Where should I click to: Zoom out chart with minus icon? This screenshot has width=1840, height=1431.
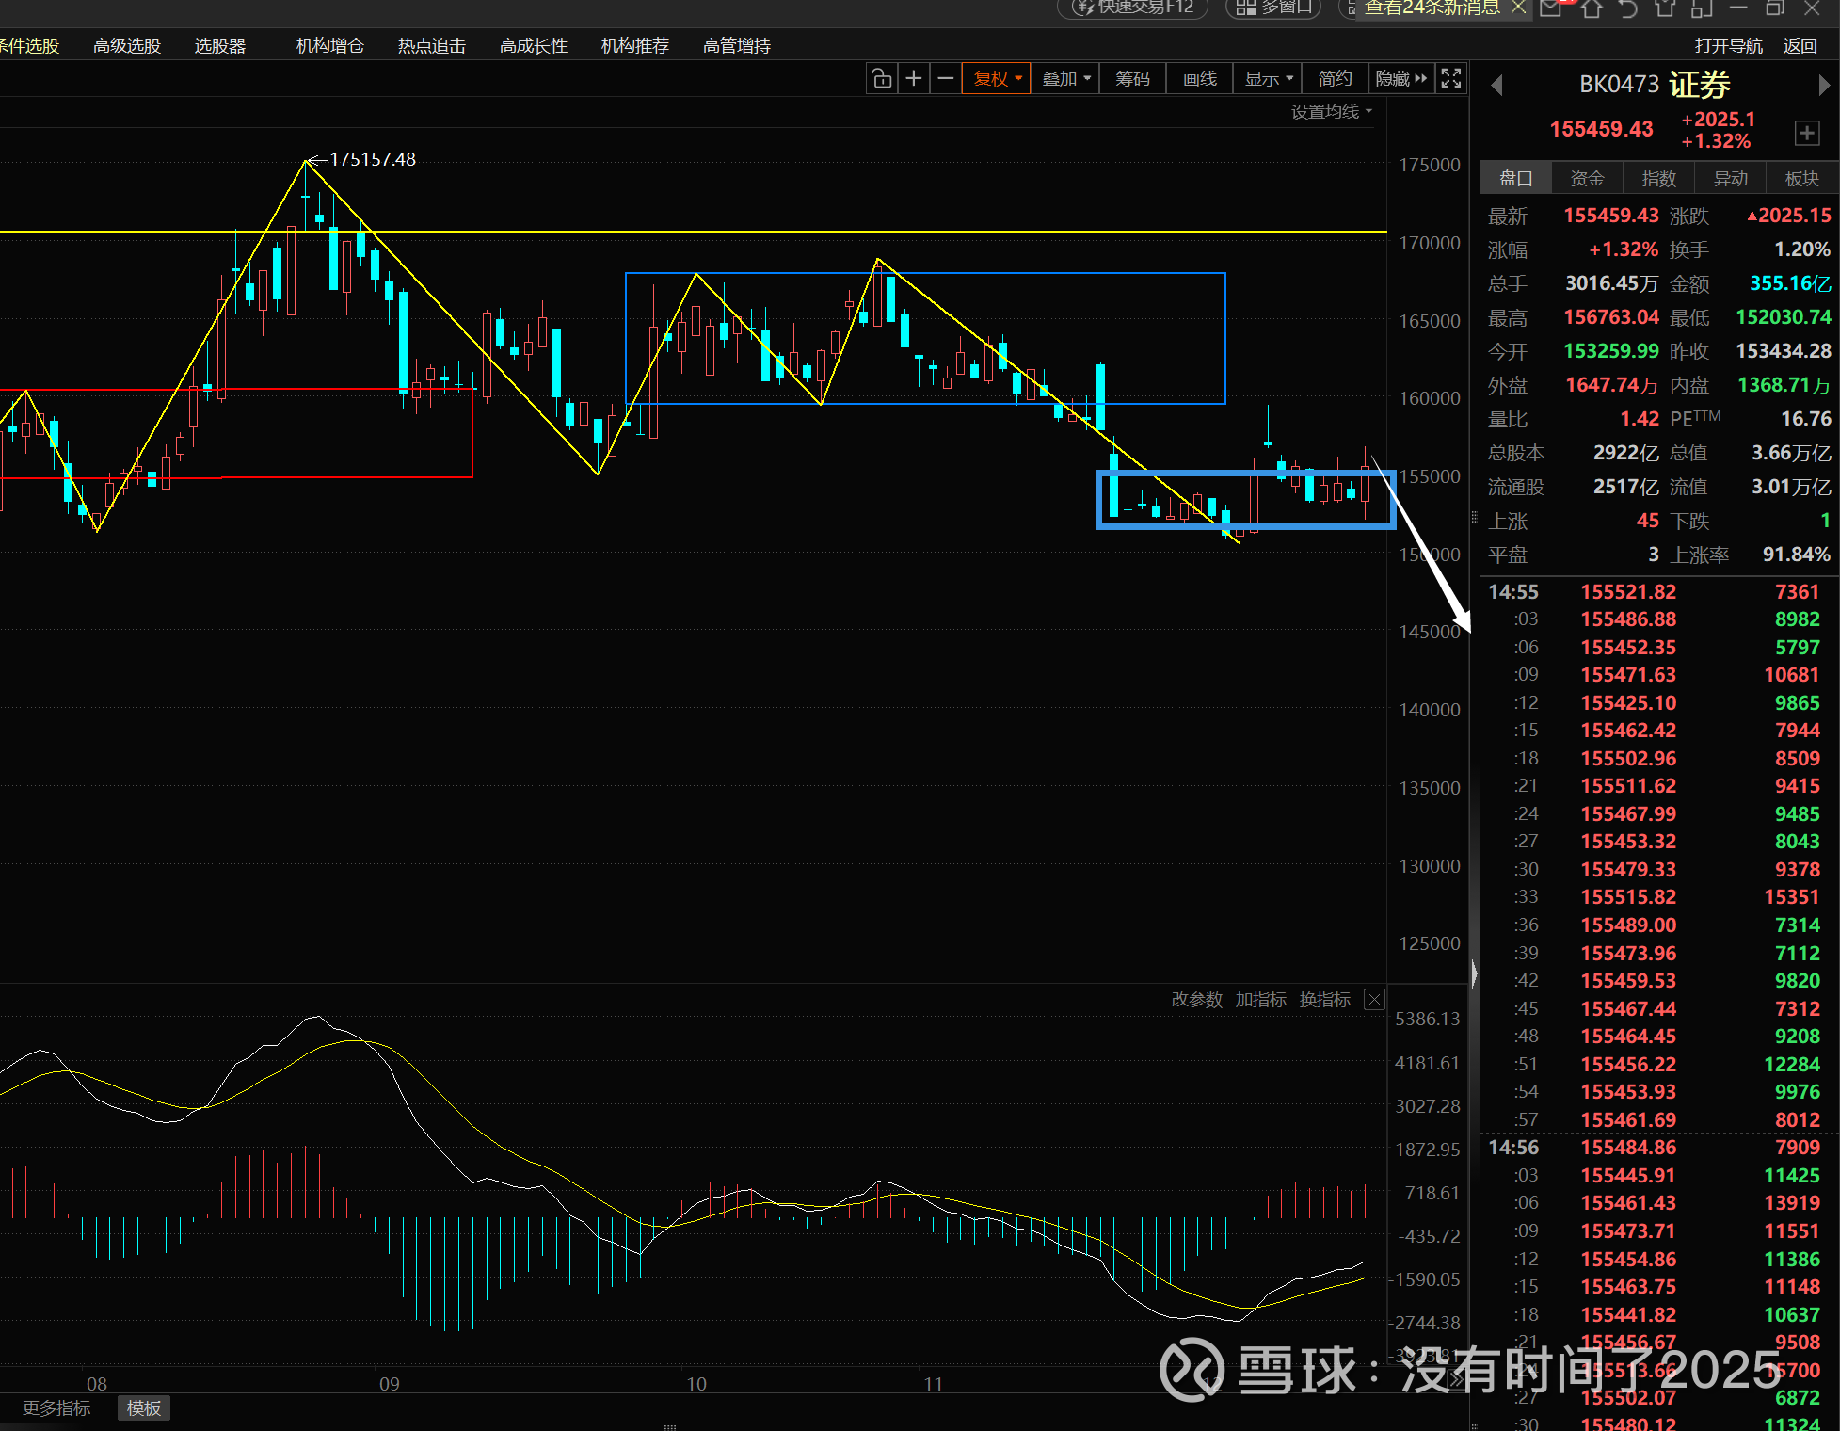[x=945, y=79]
